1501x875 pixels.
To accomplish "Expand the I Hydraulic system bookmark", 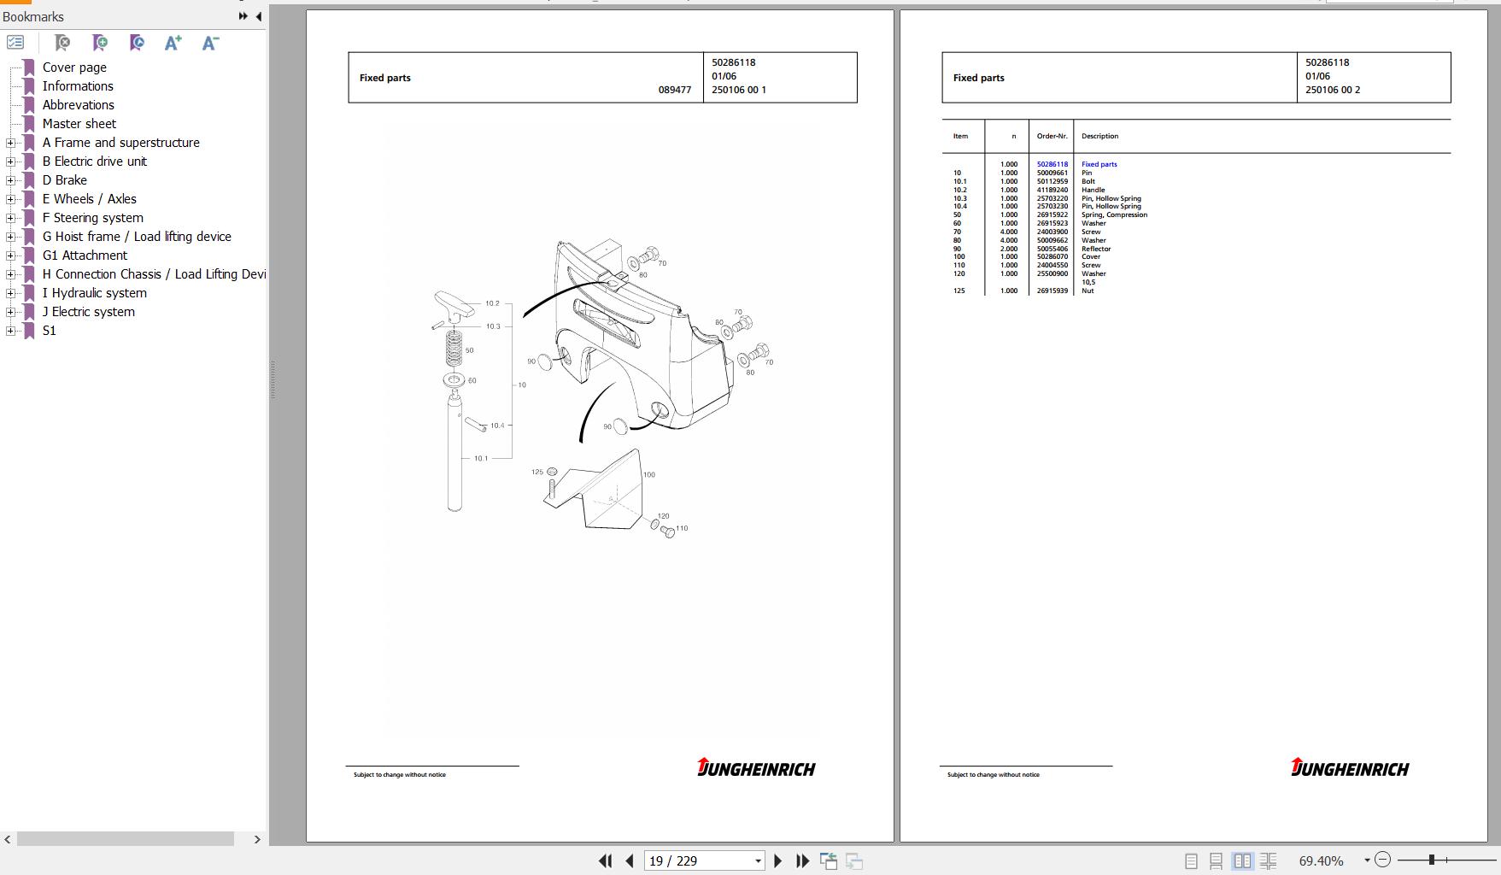I will [10, 293].
